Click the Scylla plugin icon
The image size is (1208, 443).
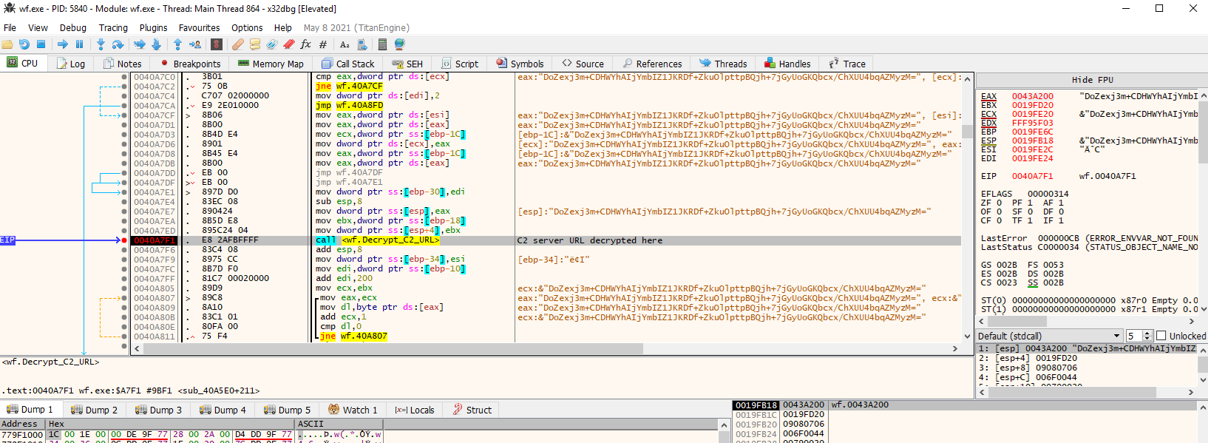click(216, 44)
